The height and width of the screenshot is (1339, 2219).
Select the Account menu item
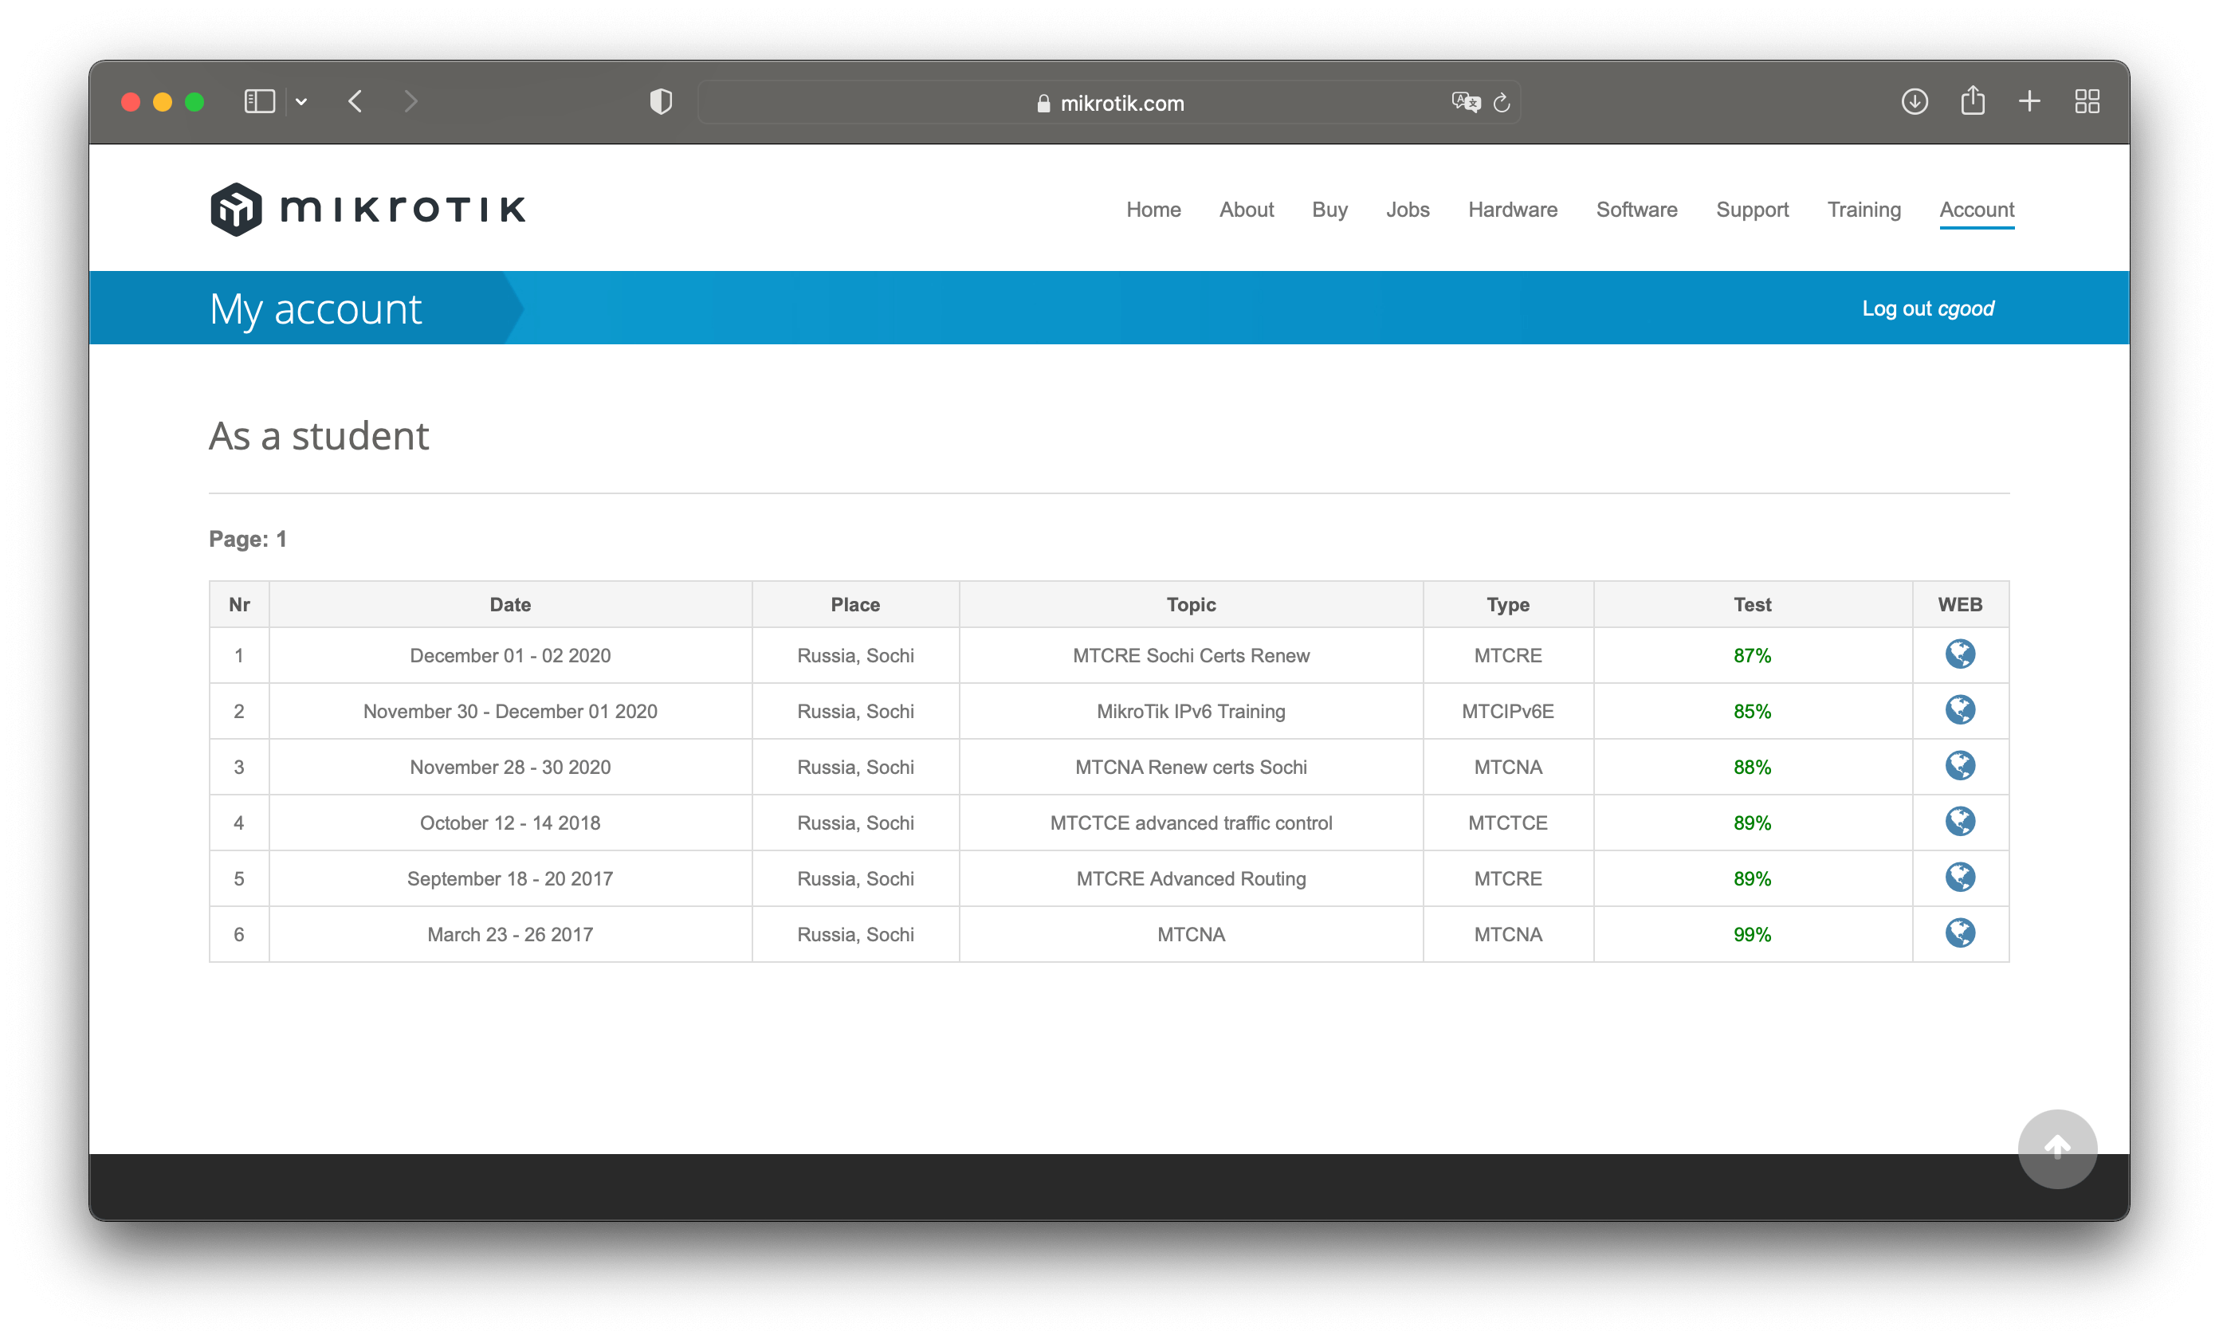1977,210
